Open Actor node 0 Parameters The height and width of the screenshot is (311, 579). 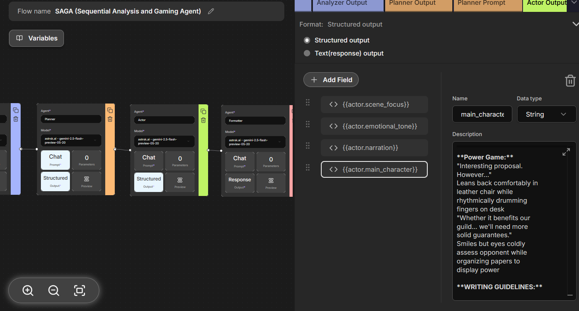coord(180,161)
